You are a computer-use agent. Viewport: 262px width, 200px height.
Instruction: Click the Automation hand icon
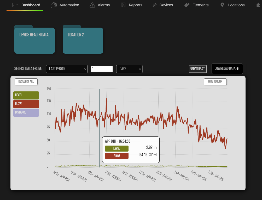(54, 5)
